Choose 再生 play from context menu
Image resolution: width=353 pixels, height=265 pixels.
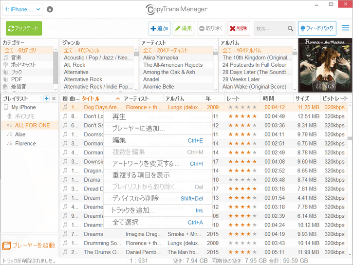click(x=158, y=117)
